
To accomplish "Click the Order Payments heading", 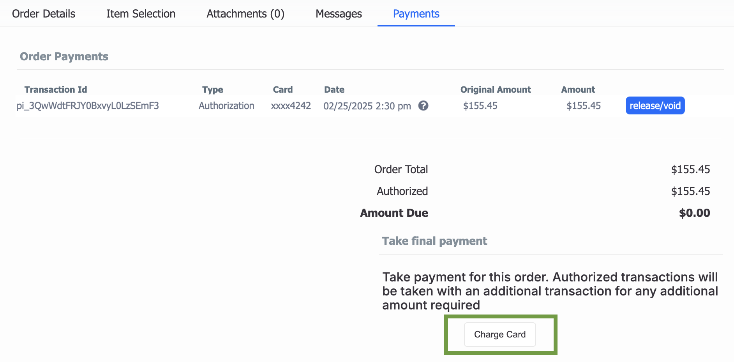I will [64, 56].
